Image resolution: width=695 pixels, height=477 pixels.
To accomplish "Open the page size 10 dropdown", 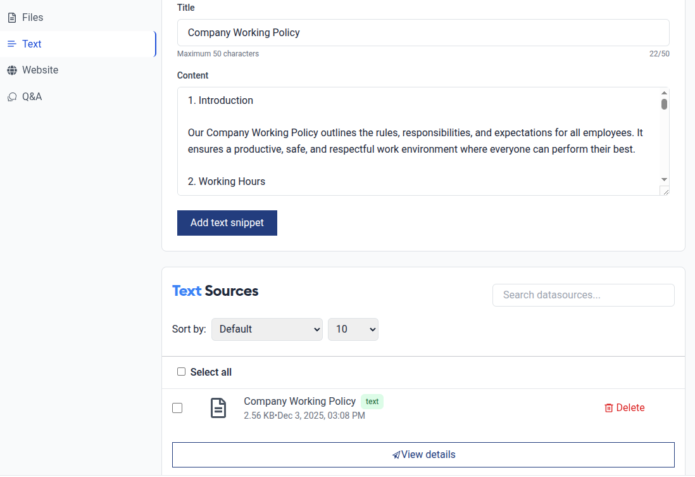I will pos(353,329).
